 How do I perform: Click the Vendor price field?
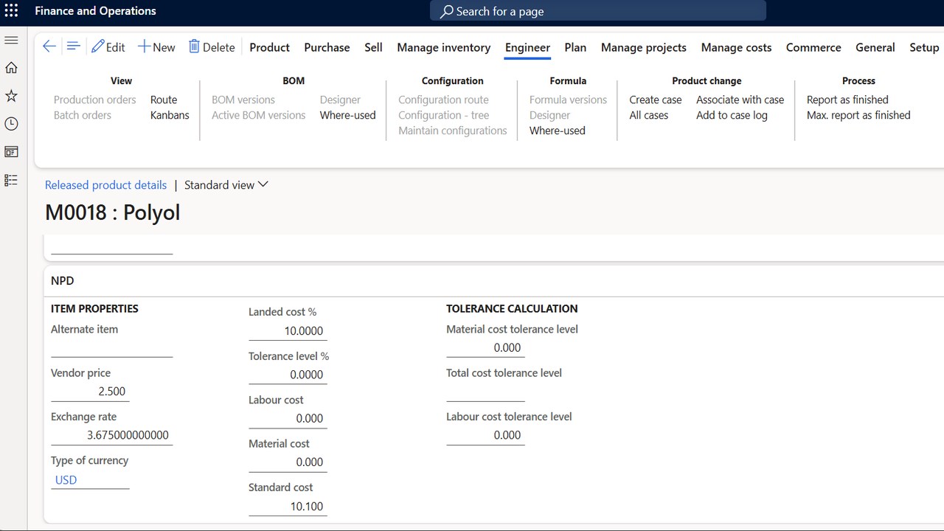[90, 392]
